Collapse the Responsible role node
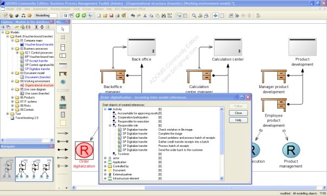This screenshot has width=327, height=196. [x=110, y=125]
